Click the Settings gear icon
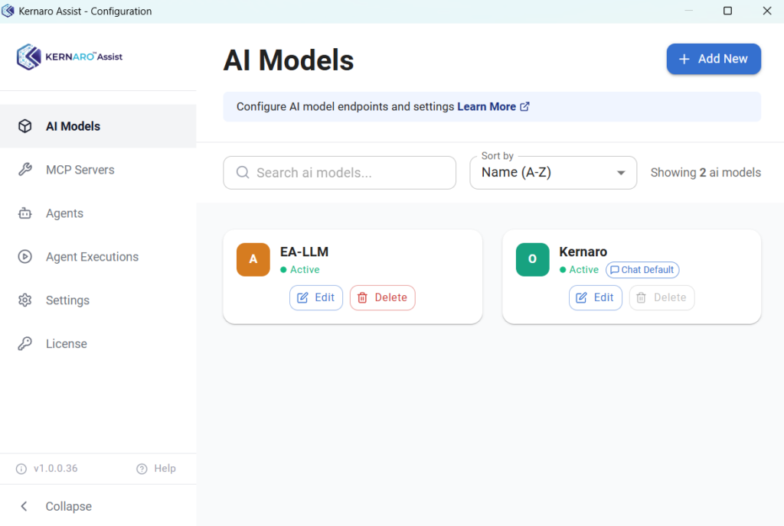784x526 pixels. [x=25, y=300]
